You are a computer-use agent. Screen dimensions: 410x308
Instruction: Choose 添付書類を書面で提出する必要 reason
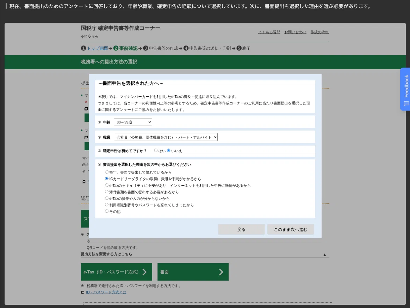tap(107, 192)
